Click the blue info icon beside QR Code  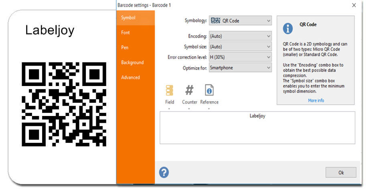coord(288,28)
